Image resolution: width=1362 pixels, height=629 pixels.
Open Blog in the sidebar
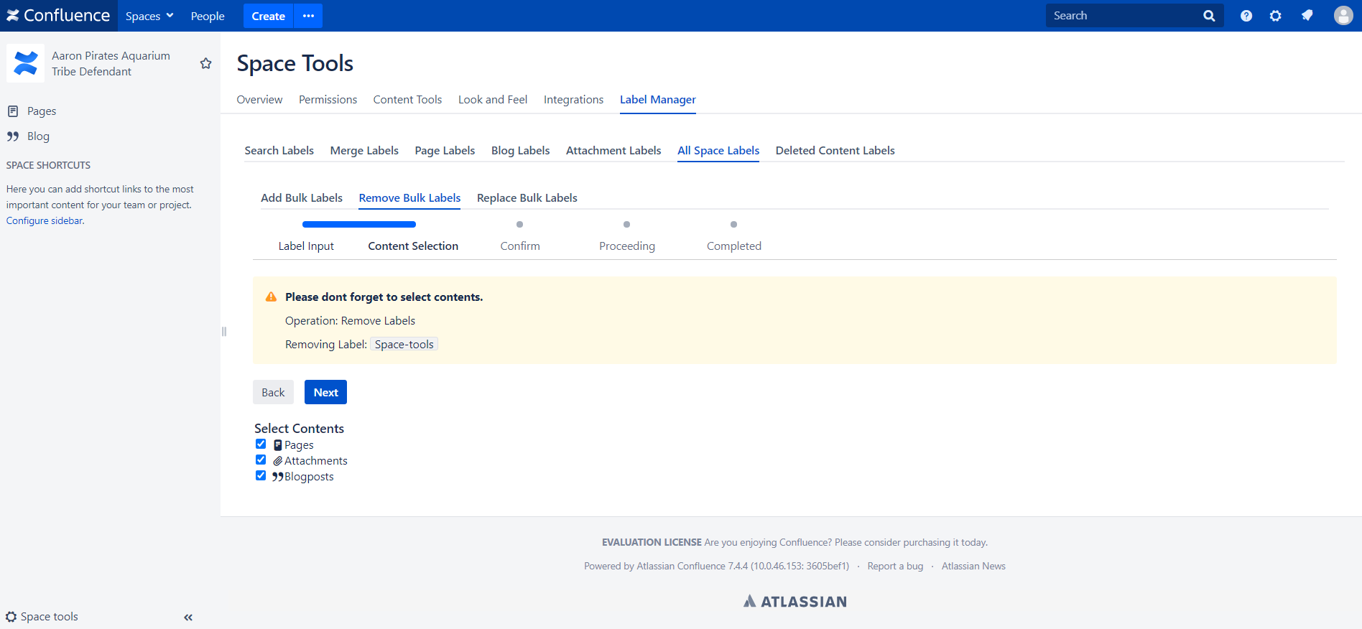coord(38,136)
